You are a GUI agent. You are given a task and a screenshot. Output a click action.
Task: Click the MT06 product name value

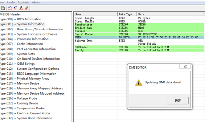click(x=141, y=28)
